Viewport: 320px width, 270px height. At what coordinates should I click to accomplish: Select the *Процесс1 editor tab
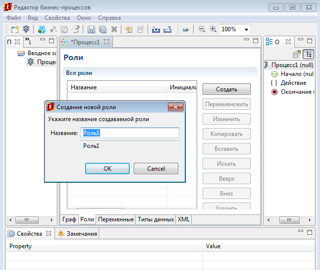click(x=85, y=42)
